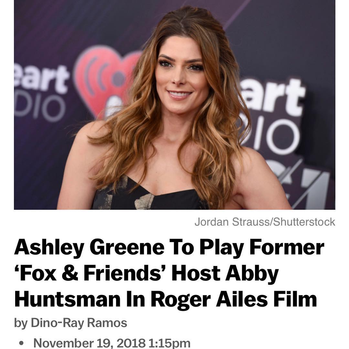Click the woman's face in the photo
The image size is (349, 349).
[x=180, y=76]
